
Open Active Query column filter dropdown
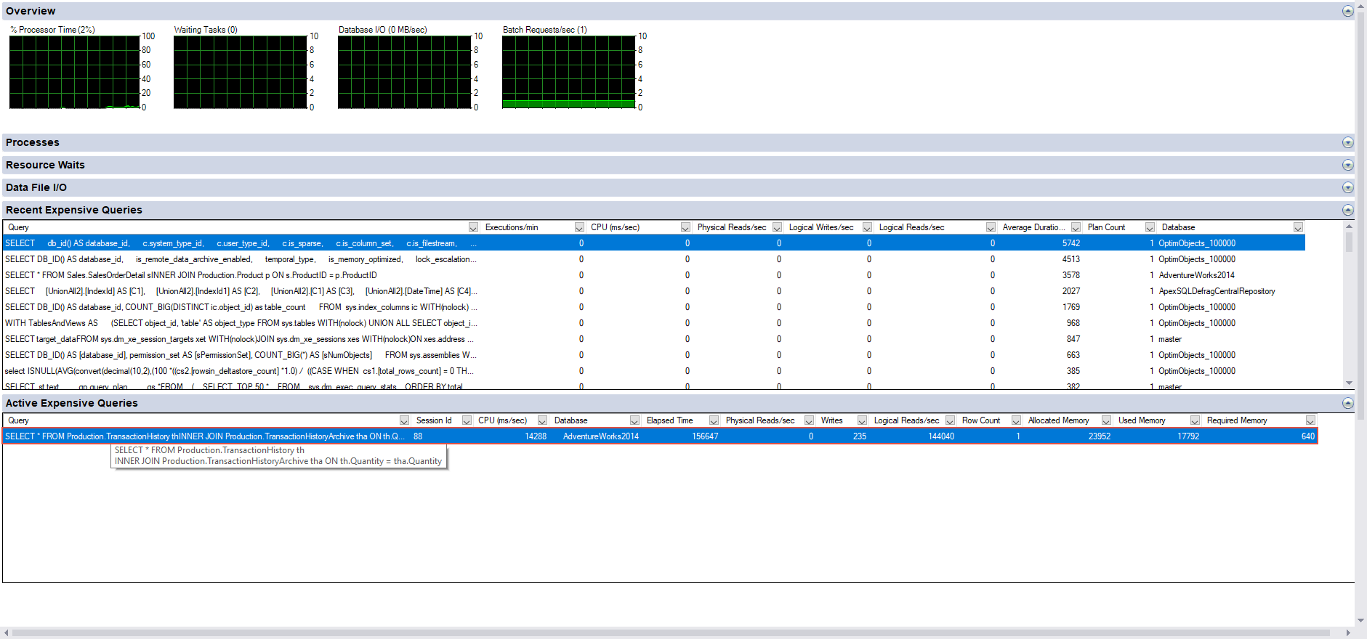click(x=404, y=420)
